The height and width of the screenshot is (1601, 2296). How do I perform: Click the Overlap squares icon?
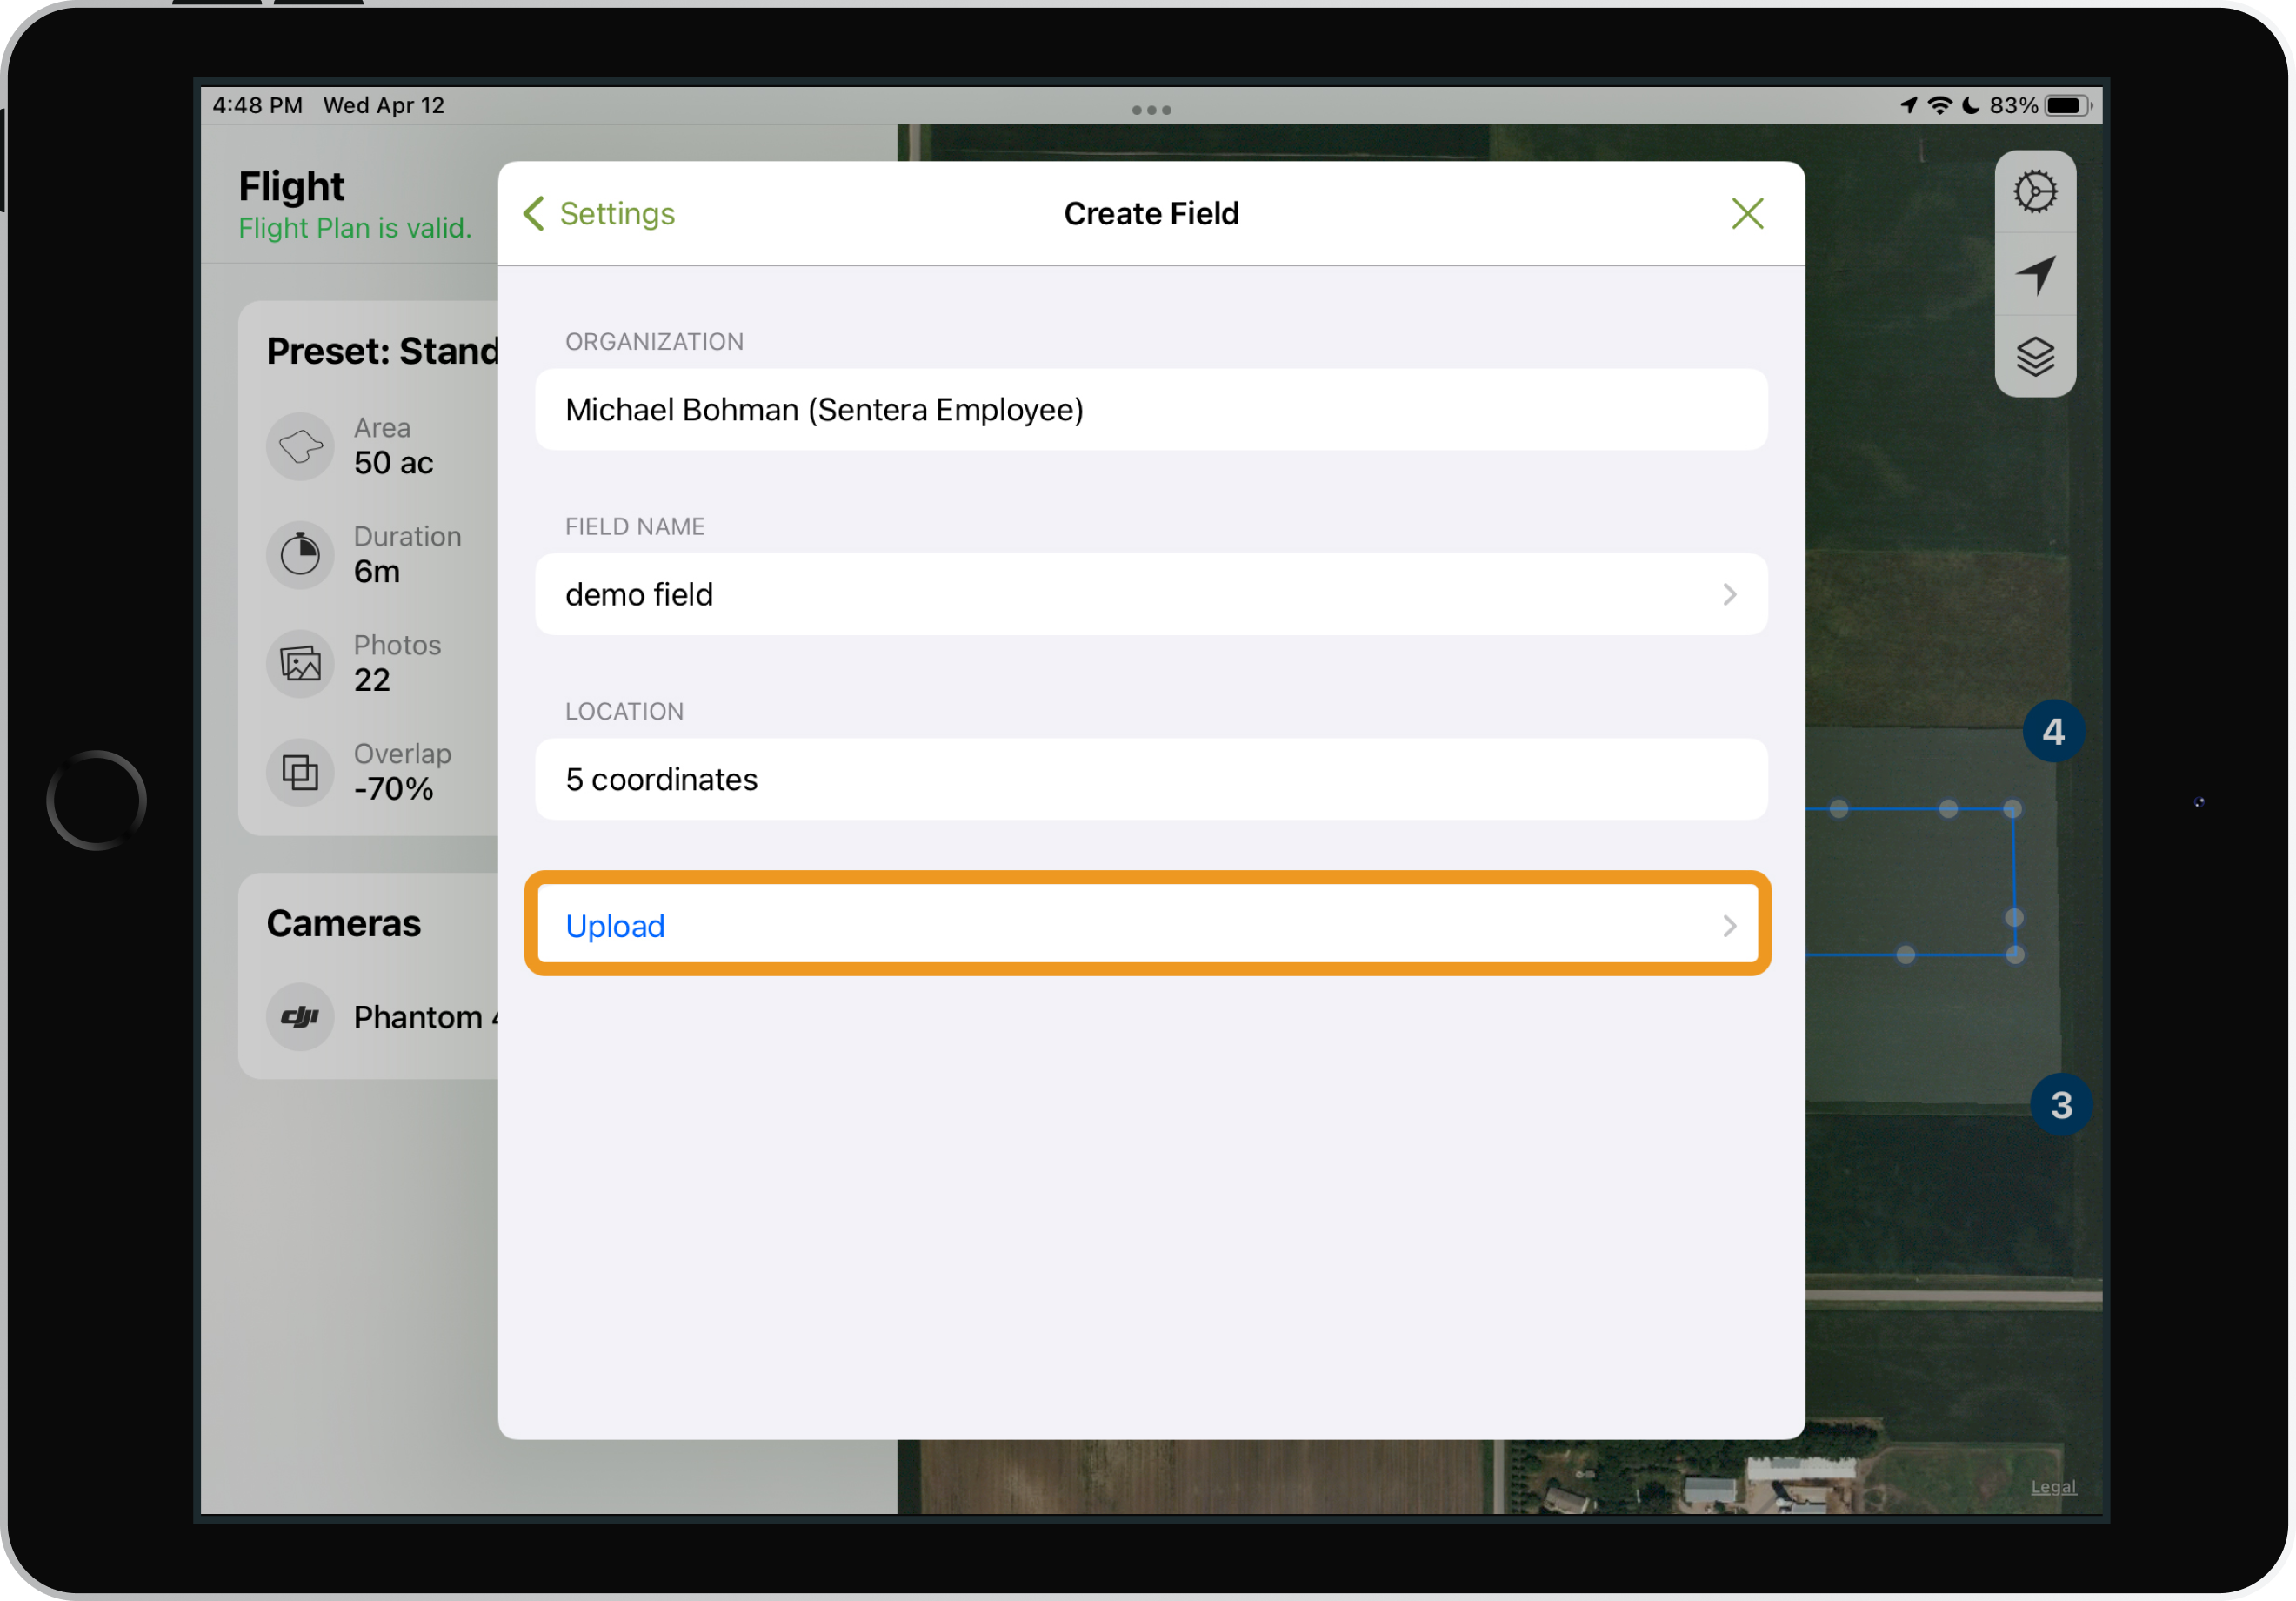(300, 772)
